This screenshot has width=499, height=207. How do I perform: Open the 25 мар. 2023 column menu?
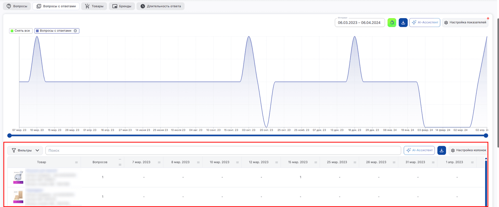coord(354,162)
